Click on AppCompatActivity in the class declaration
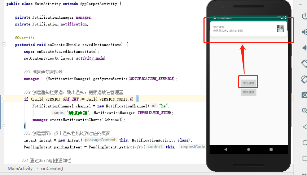 tap(98, 4)
